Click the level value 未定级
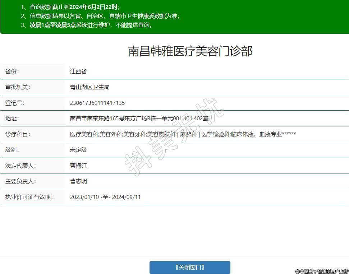 tap(78, 150)
